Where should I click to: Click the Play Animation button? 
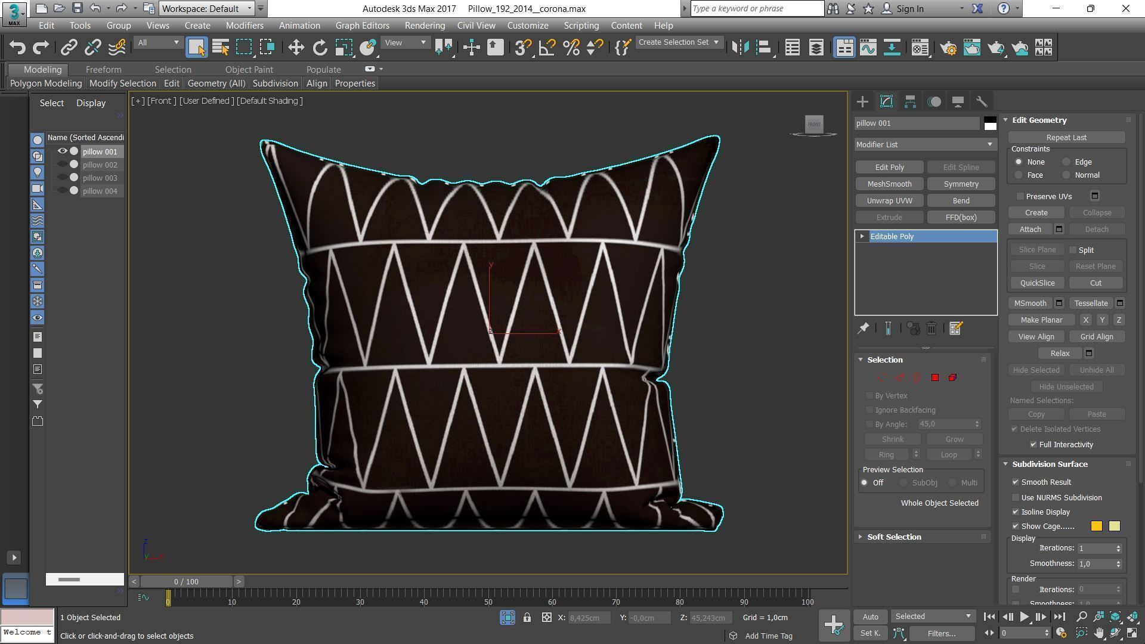click(x=1024, y=617)
